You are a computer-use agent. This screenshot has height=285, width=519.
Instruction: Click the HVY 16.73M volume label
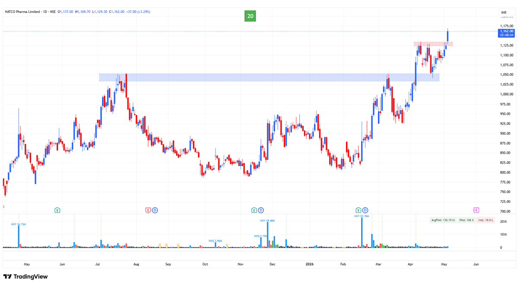(x=19, y=224)
